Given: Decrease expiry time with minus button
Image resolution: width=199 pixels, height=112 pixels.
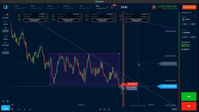Looking at the screenshot, I should tap(185, 24).
